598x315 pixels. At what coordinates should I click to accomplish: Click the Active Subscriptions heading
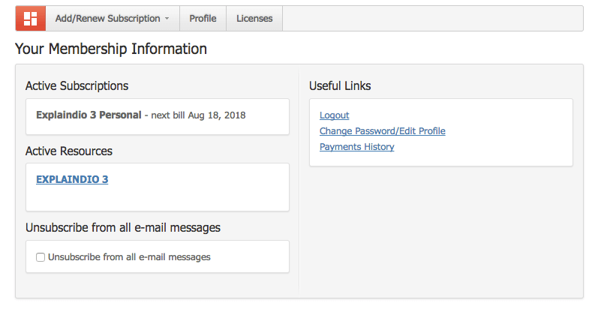coord(77,85)
